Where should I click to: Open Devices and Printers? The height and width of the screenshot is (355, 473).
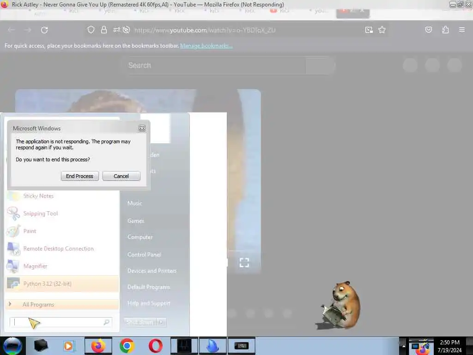coord(152,271)
